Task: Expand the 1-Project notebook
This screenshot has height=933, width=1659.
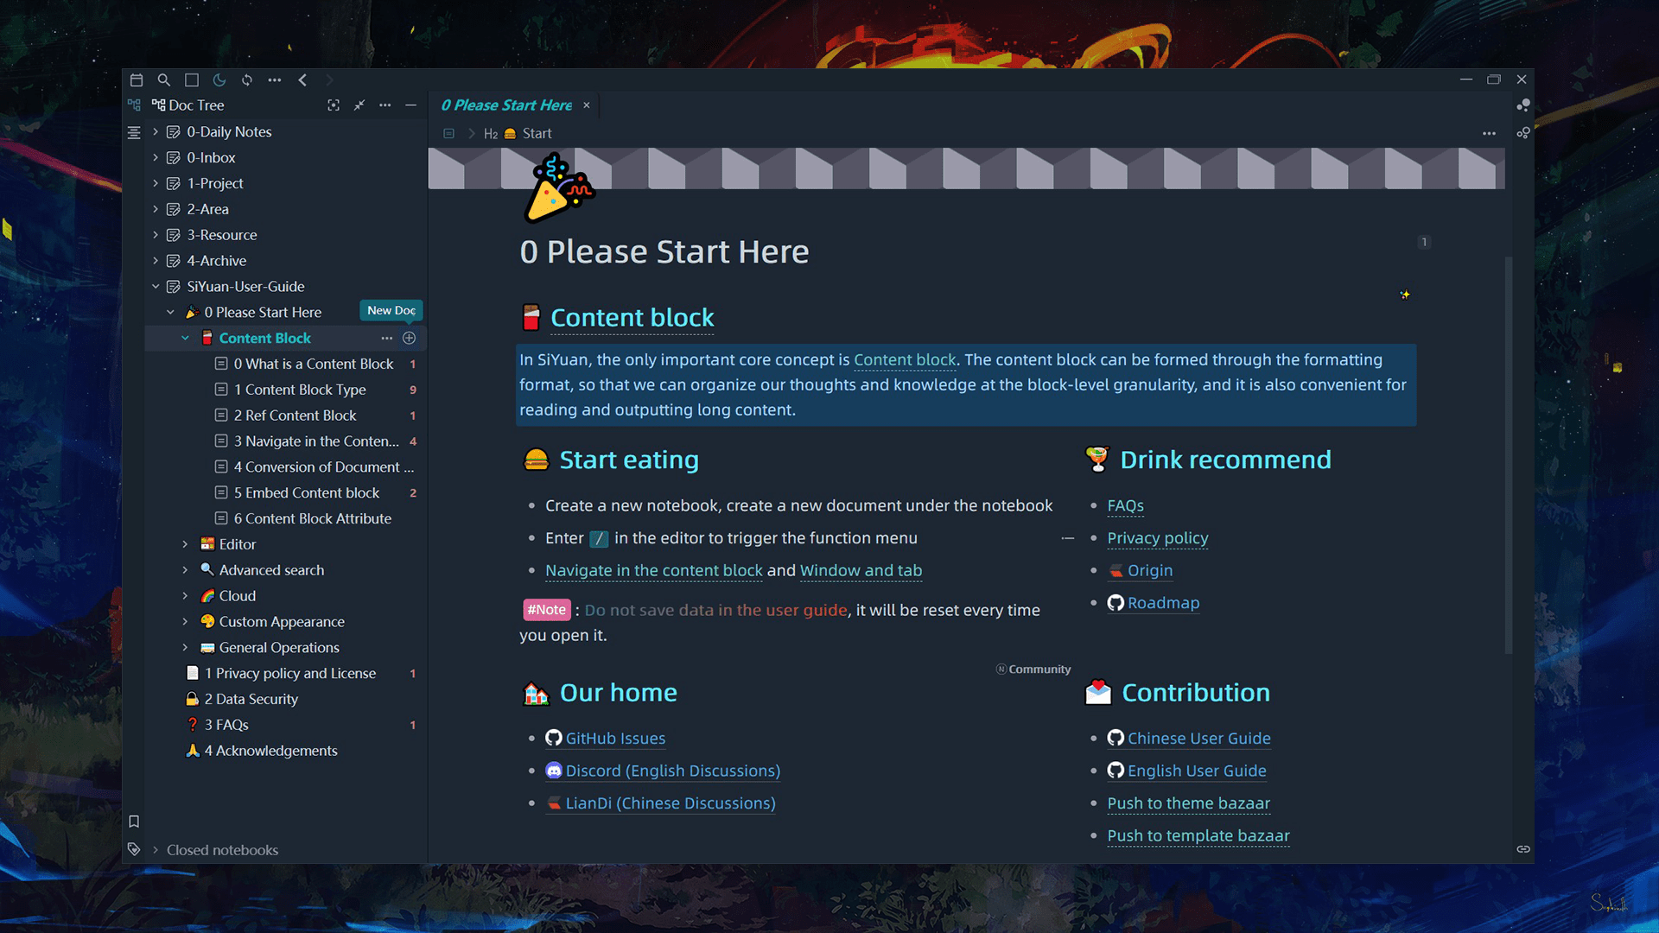Action: (x=156, y=183)
